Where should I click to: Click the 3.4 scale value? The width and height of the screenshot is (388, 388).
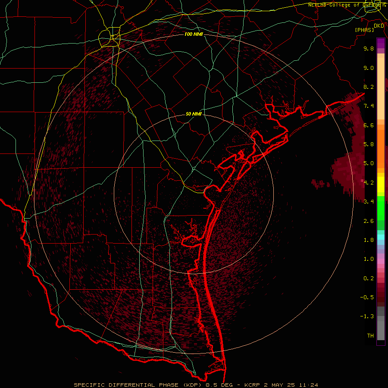(369, 202)
